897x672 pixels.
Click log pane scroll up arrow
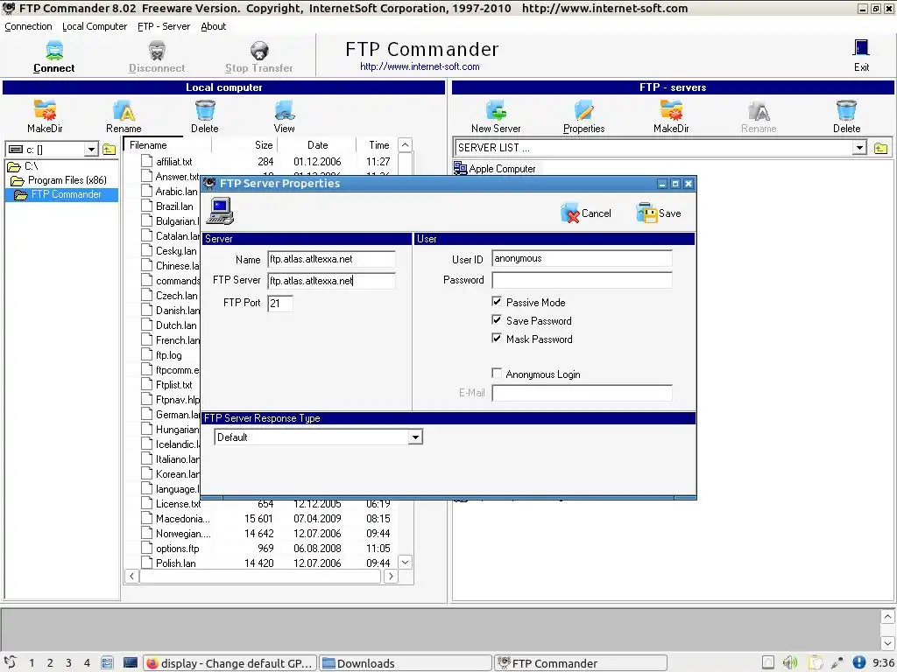[x=887, y=616]
